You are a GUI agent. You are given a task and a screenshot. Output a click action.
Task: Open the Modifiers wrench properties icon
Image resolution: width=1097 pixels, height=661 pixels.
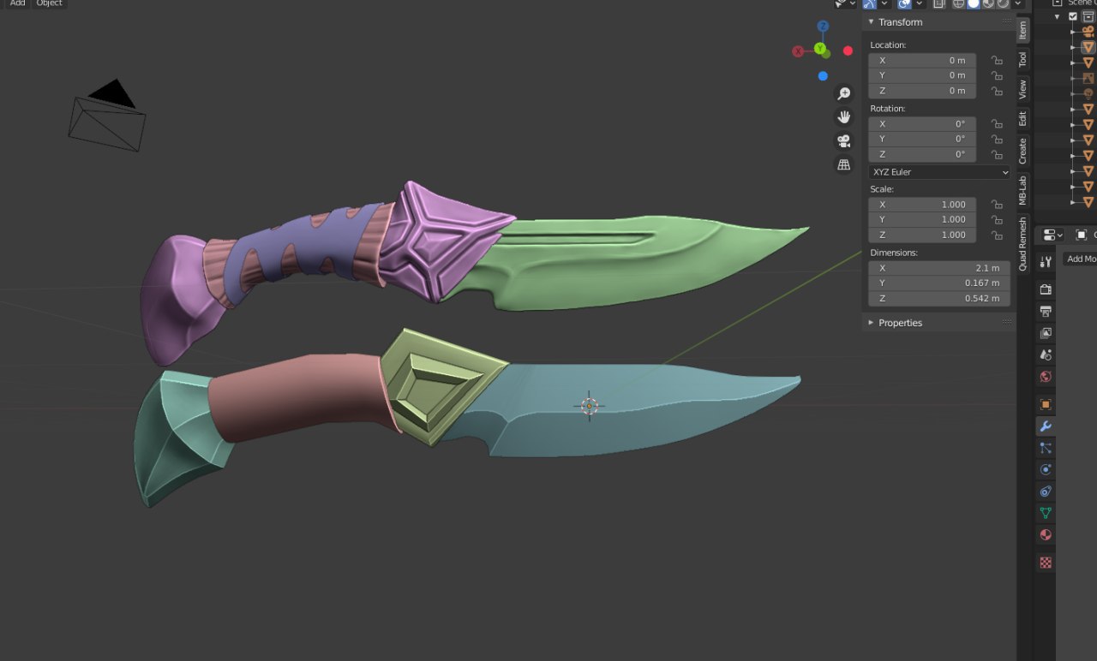[x=1045, y=426]
